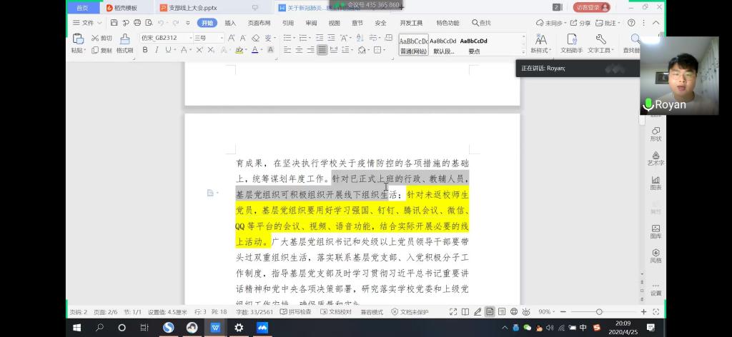
Task: Open the Art Text (艺术字) sidebar icon
Action: tap(656, 158)
